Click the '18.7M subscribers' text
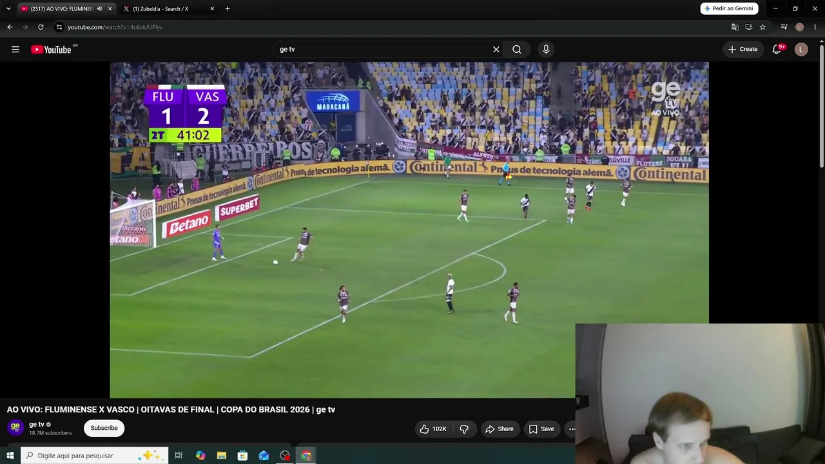 point(50,433)
